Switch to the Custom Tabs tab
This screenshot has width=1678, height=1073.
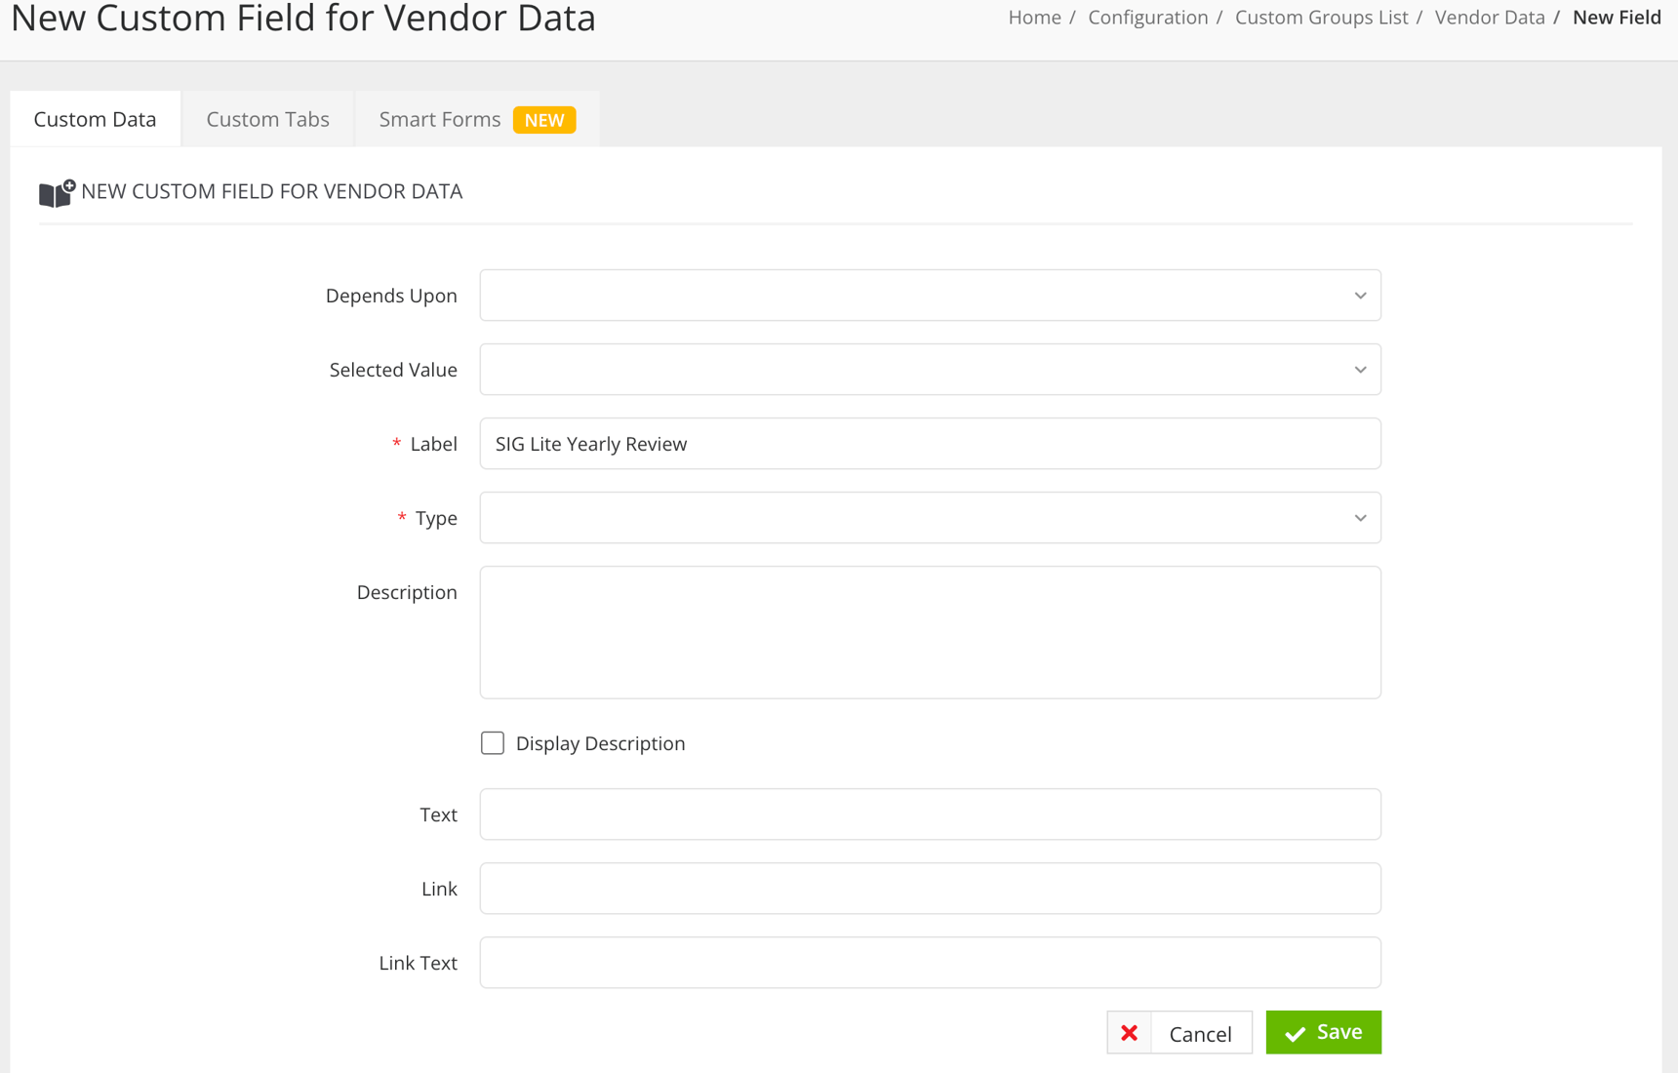click(x=266, y=118)
